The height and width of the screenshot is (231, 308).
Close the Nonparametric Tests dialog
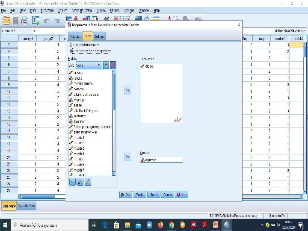point(239,25)
